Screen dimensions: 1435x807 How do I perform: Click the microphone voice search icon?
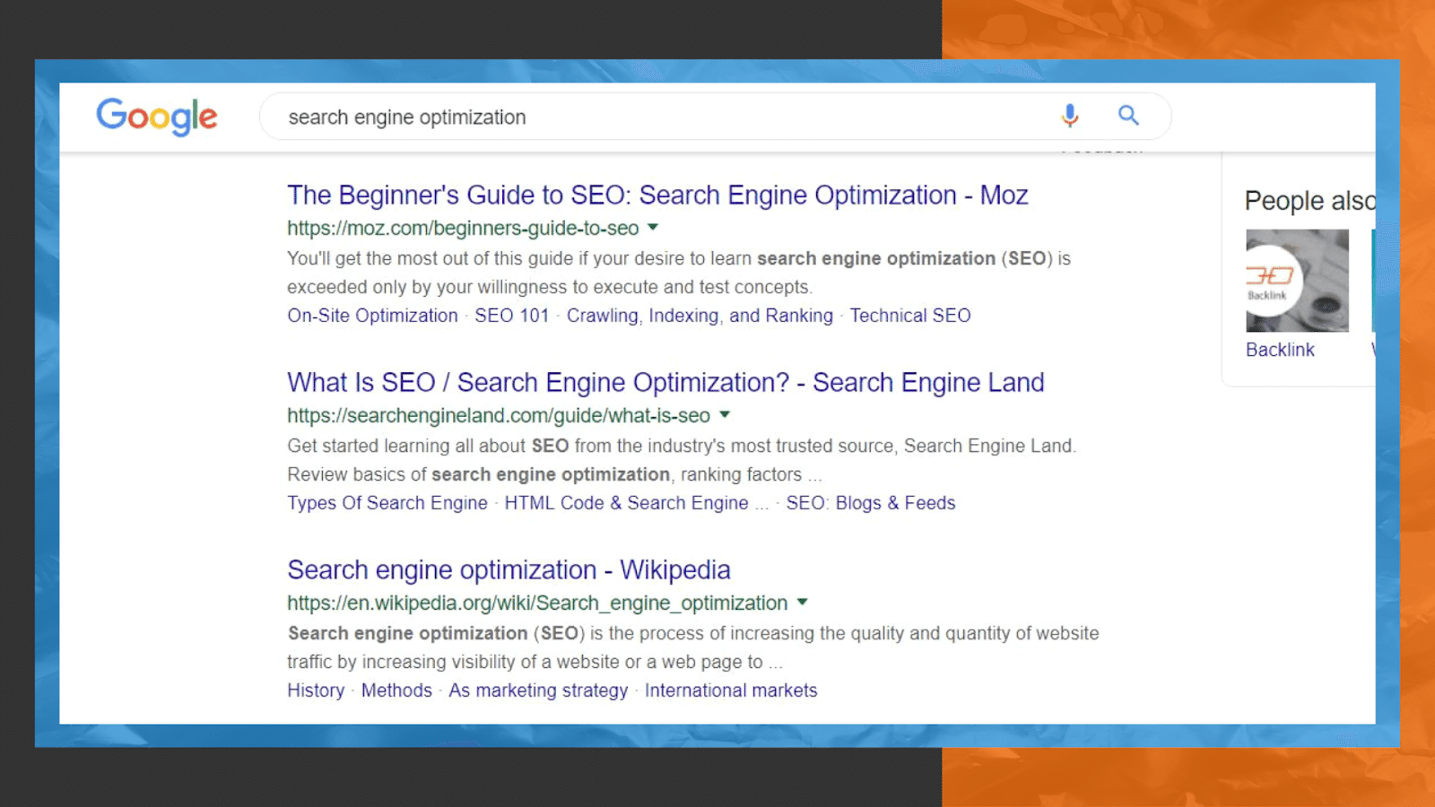tap(1069, 116)
